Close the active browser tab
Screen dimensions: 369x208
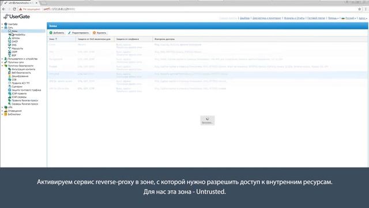(x=36, y=3)
